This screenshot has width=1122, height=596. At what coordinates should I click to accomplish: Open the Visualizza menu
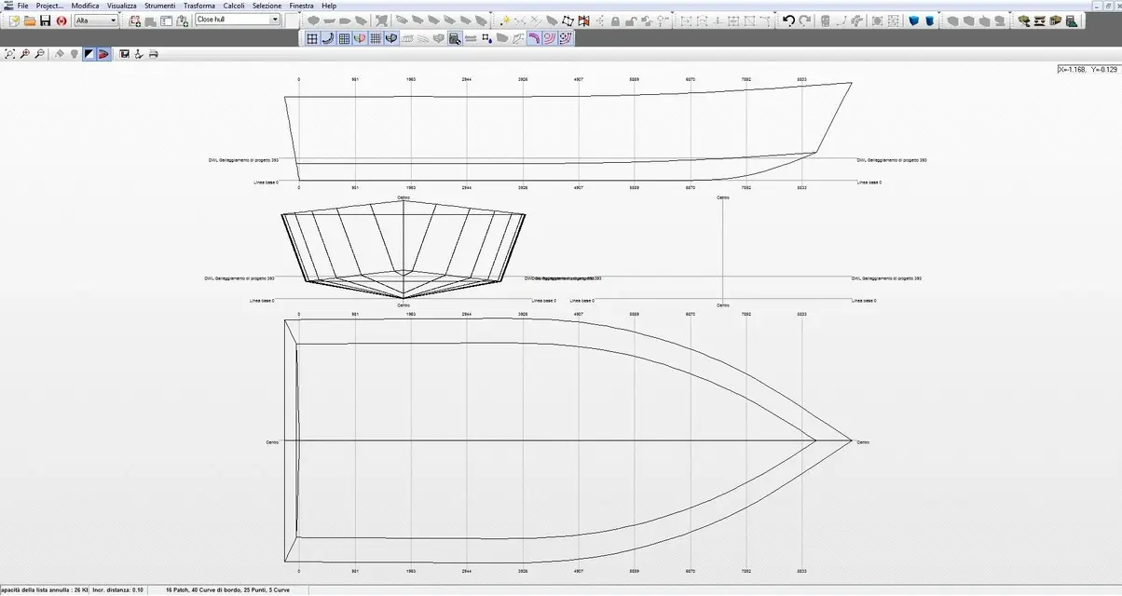click(121, 6)
